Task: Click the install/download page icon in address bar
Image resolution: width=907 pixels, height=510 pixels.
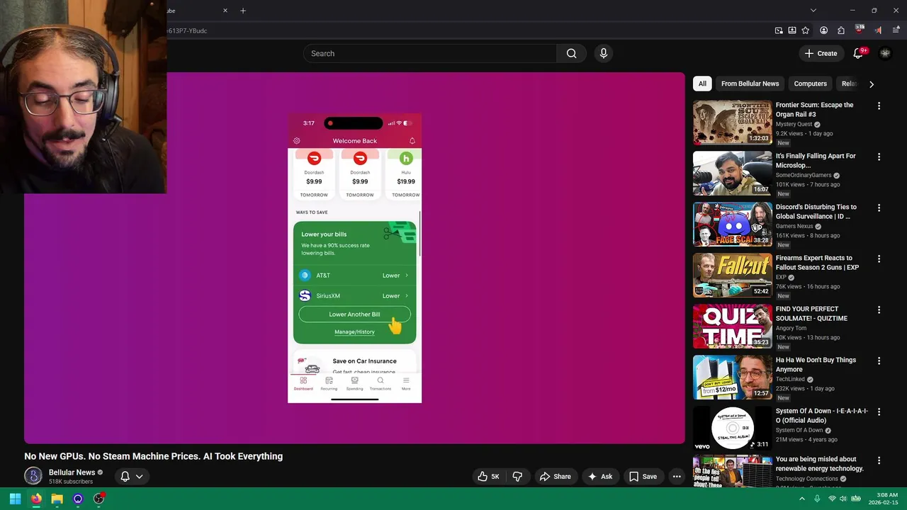Action: [792, 30]
